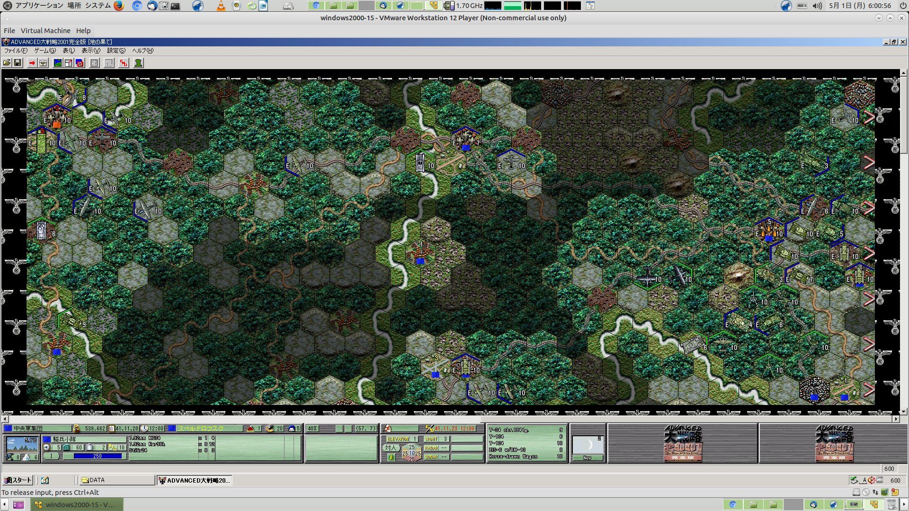The image size is (909, 511).
Task: Open VMware Virtual Machine menu
Action: [x=45, y=30]
